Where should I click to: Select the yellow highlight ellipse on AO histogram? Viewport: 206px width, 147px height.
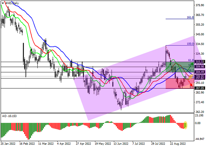click(x=185, y=125)
